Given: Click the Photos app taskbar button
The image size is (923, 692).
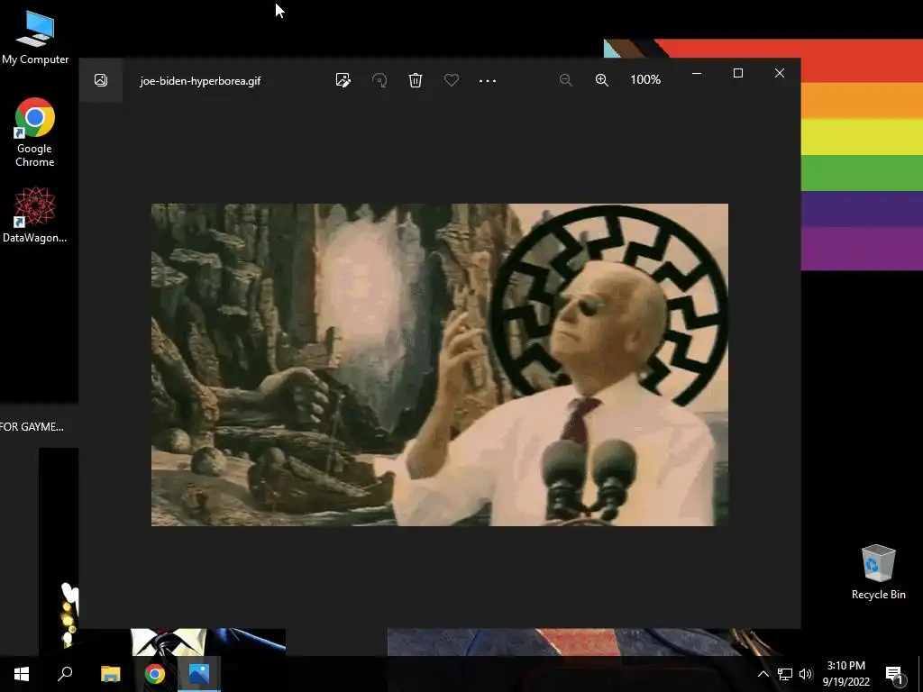Looking at the screenshot, I should [x=199, y=674].
